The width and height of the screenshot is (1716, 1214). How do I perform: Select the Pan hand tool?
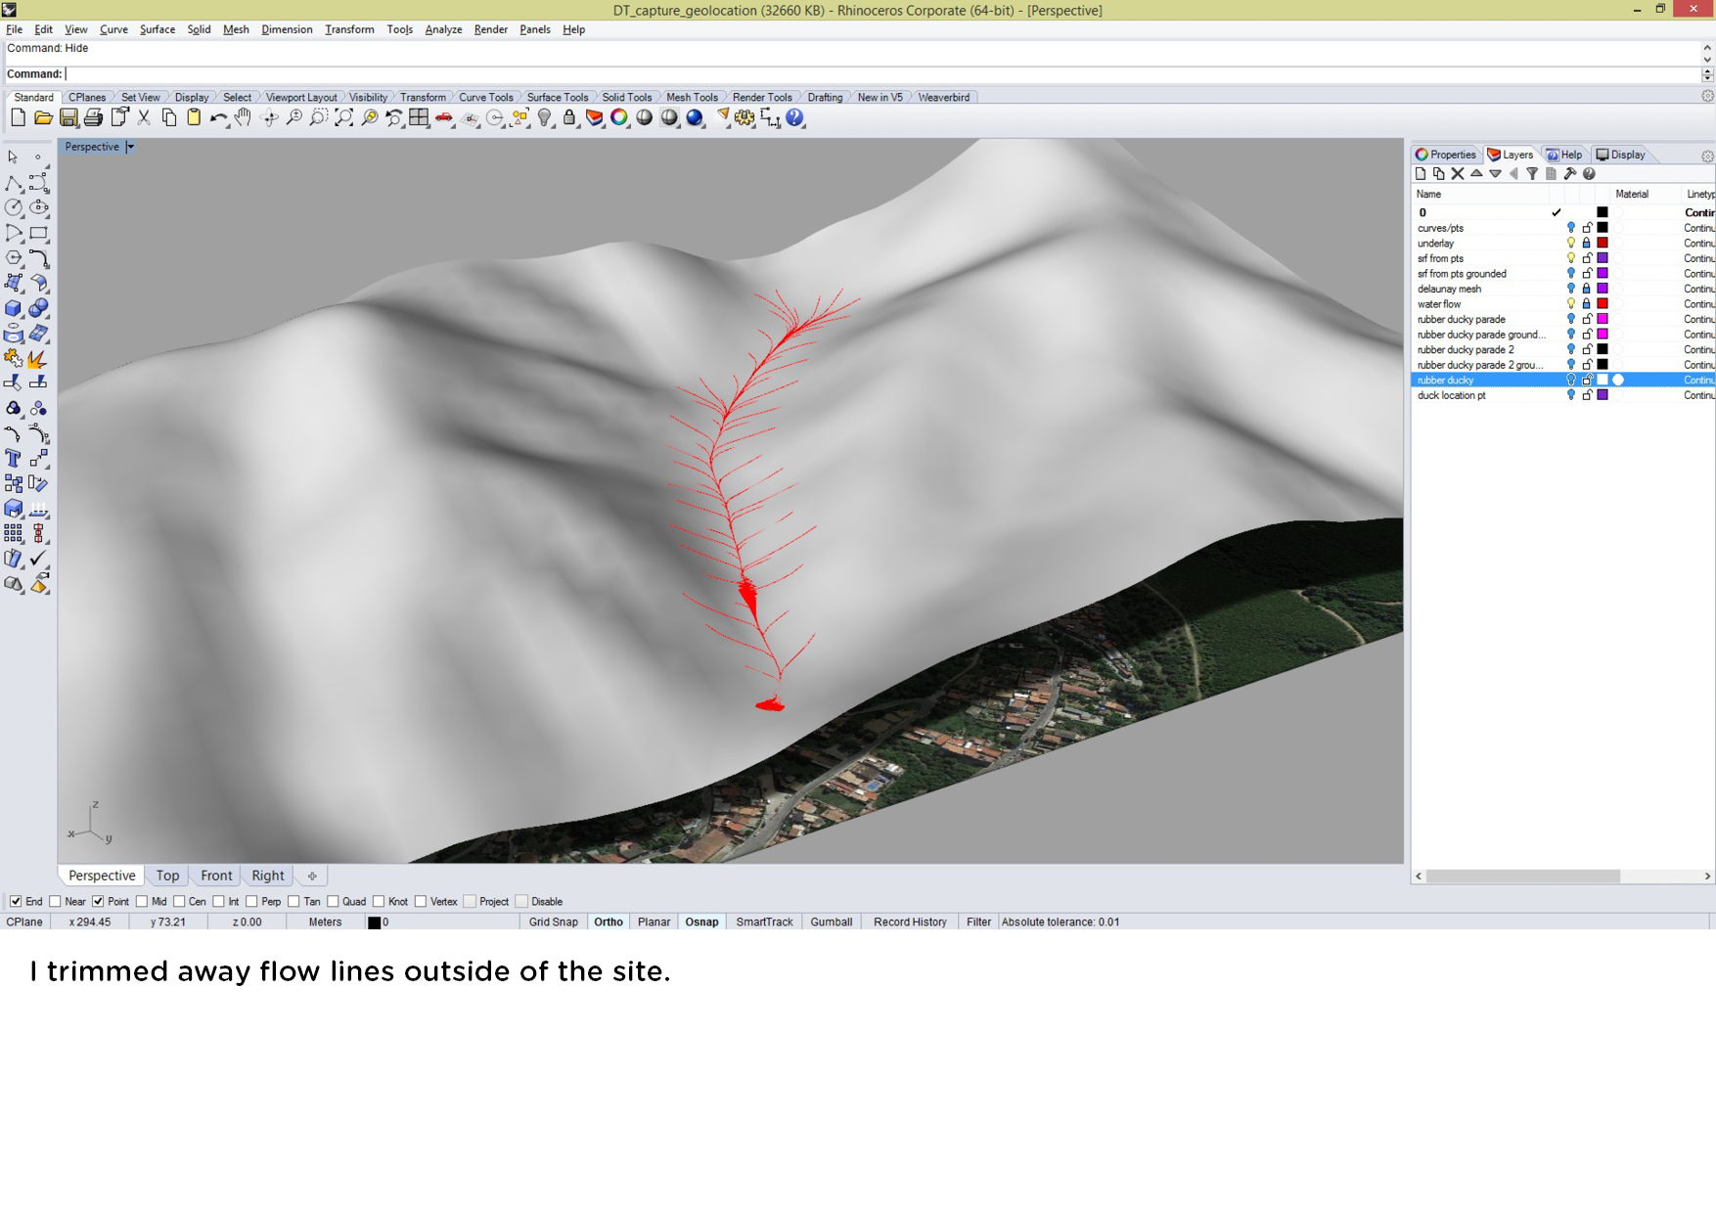pos(244,118)
